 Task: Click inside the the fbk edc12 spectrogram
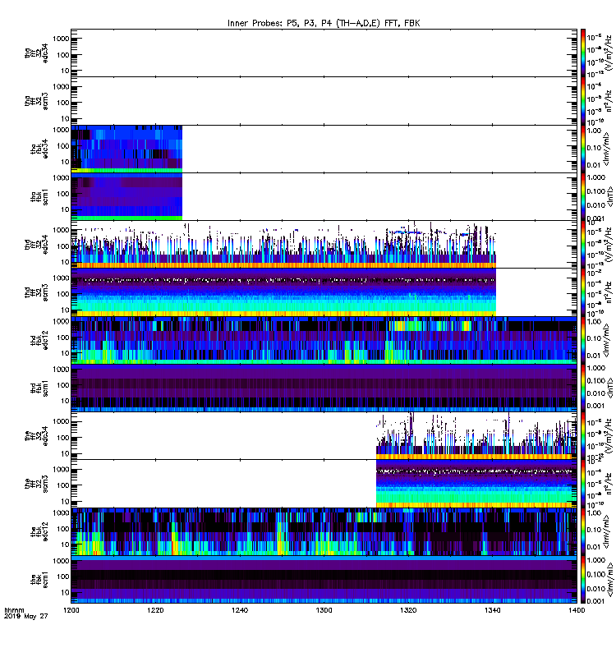[x=324, y=531]
